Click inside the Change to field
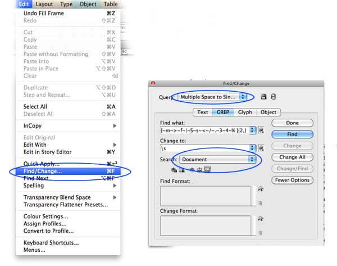Screen dimensions: 337x266 (x=205, y=148)
